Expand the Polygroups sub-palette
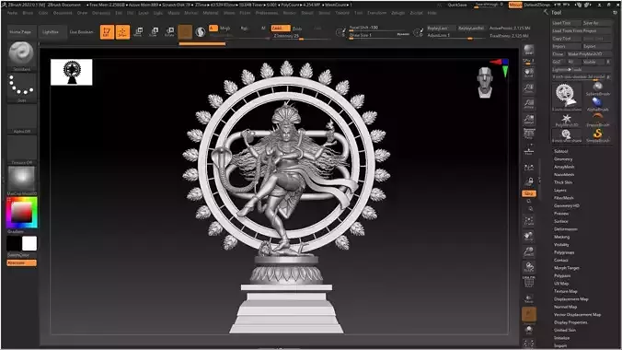Image resolution: width=622 pixels, height=350 pixels. coord(564,252)
